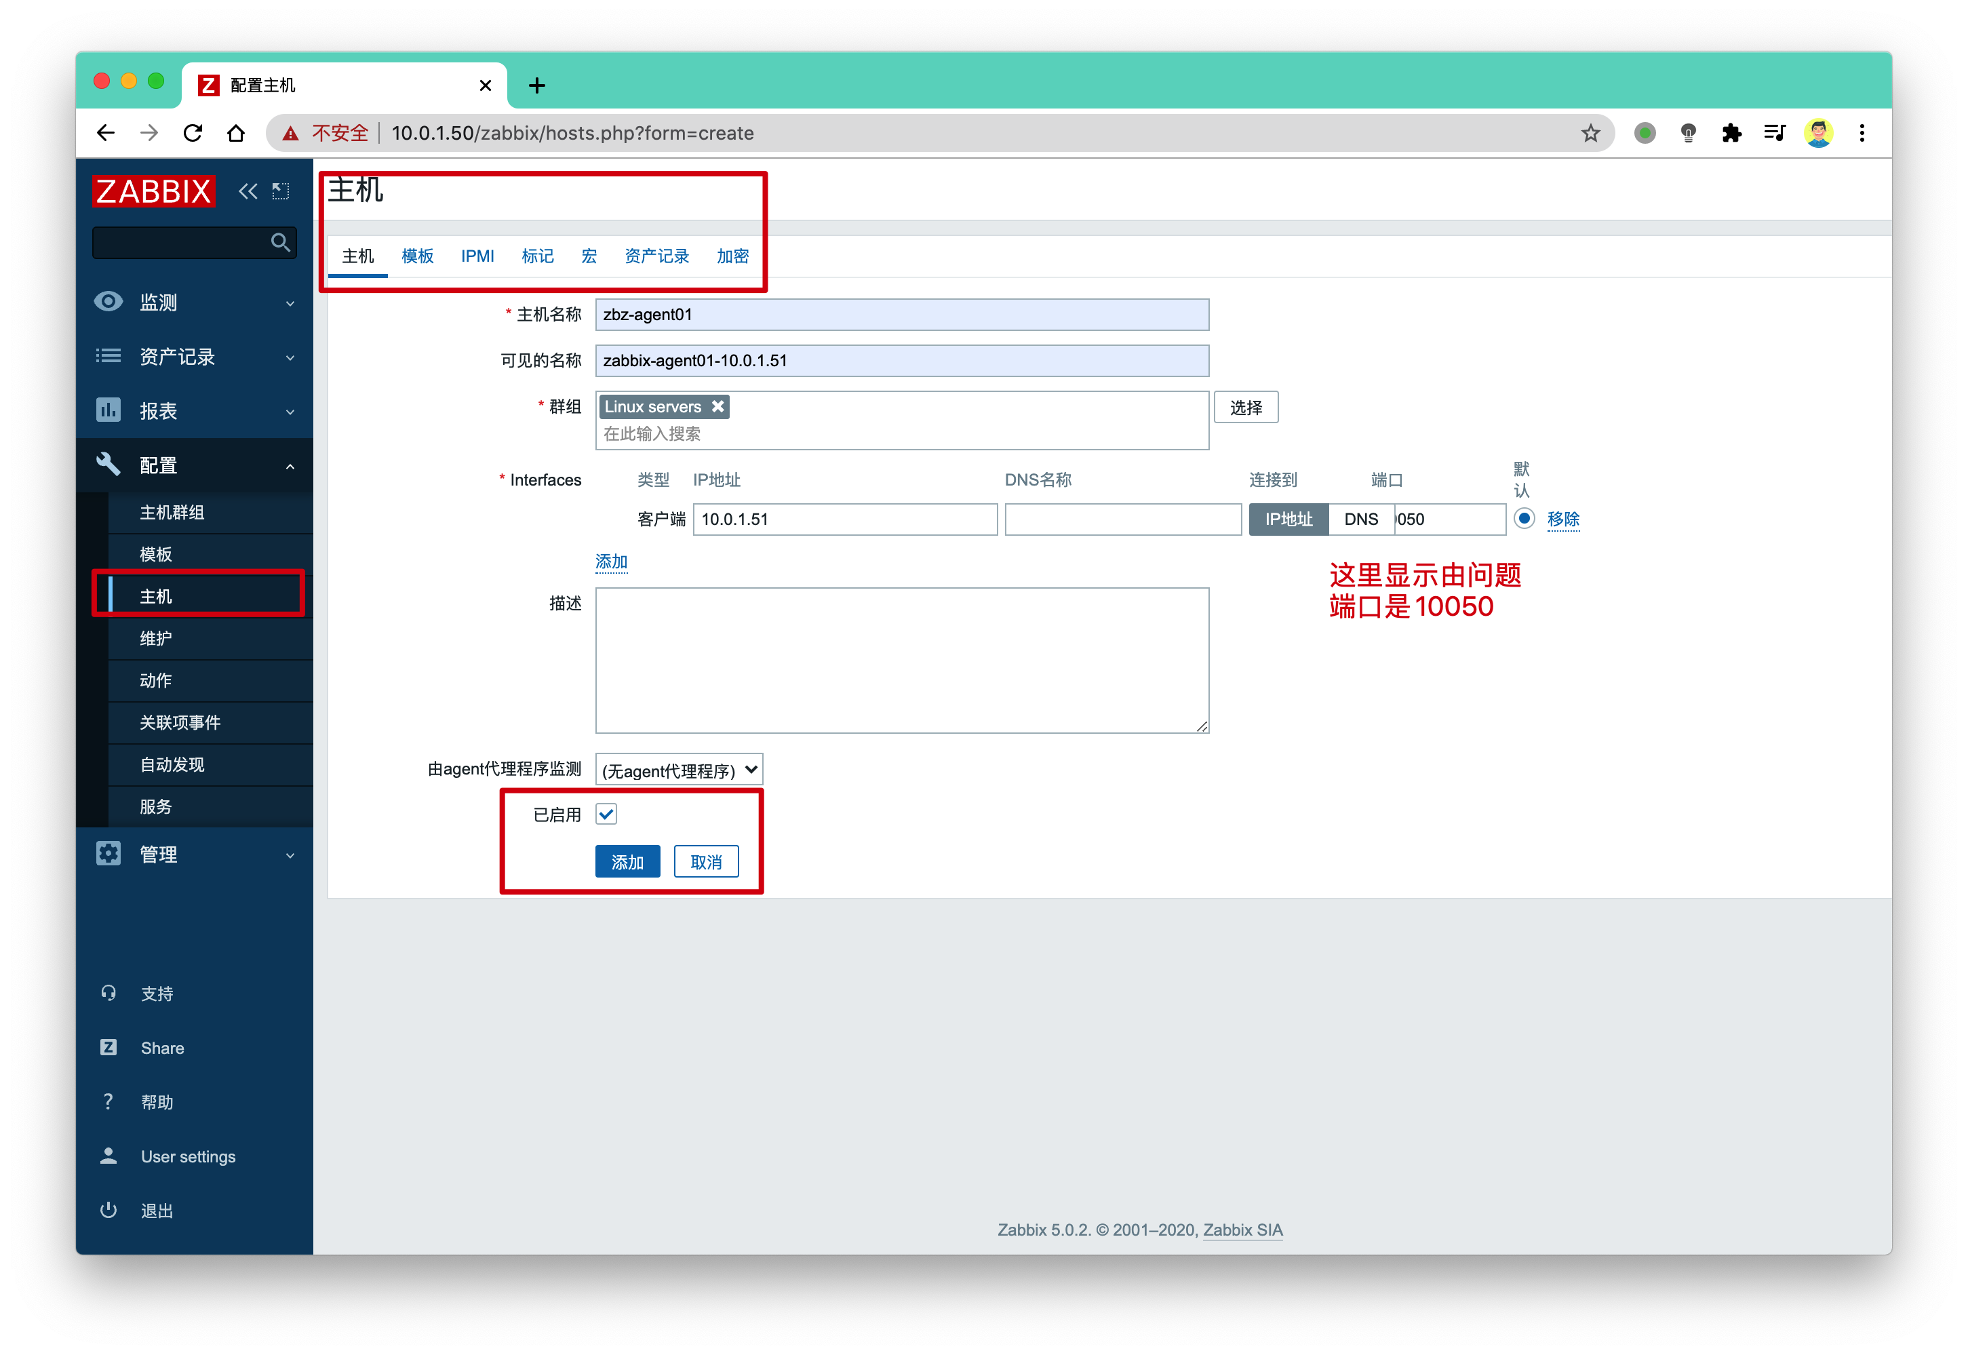Switch connect-to mode to IP地址
The image size is (1968, 1355).
coord(1288,519)
